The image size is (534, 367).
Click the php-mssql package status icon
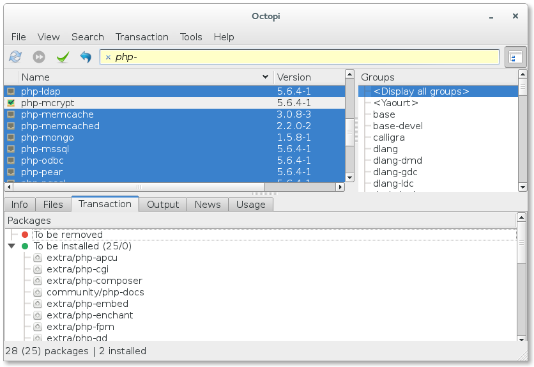(11, 149)
